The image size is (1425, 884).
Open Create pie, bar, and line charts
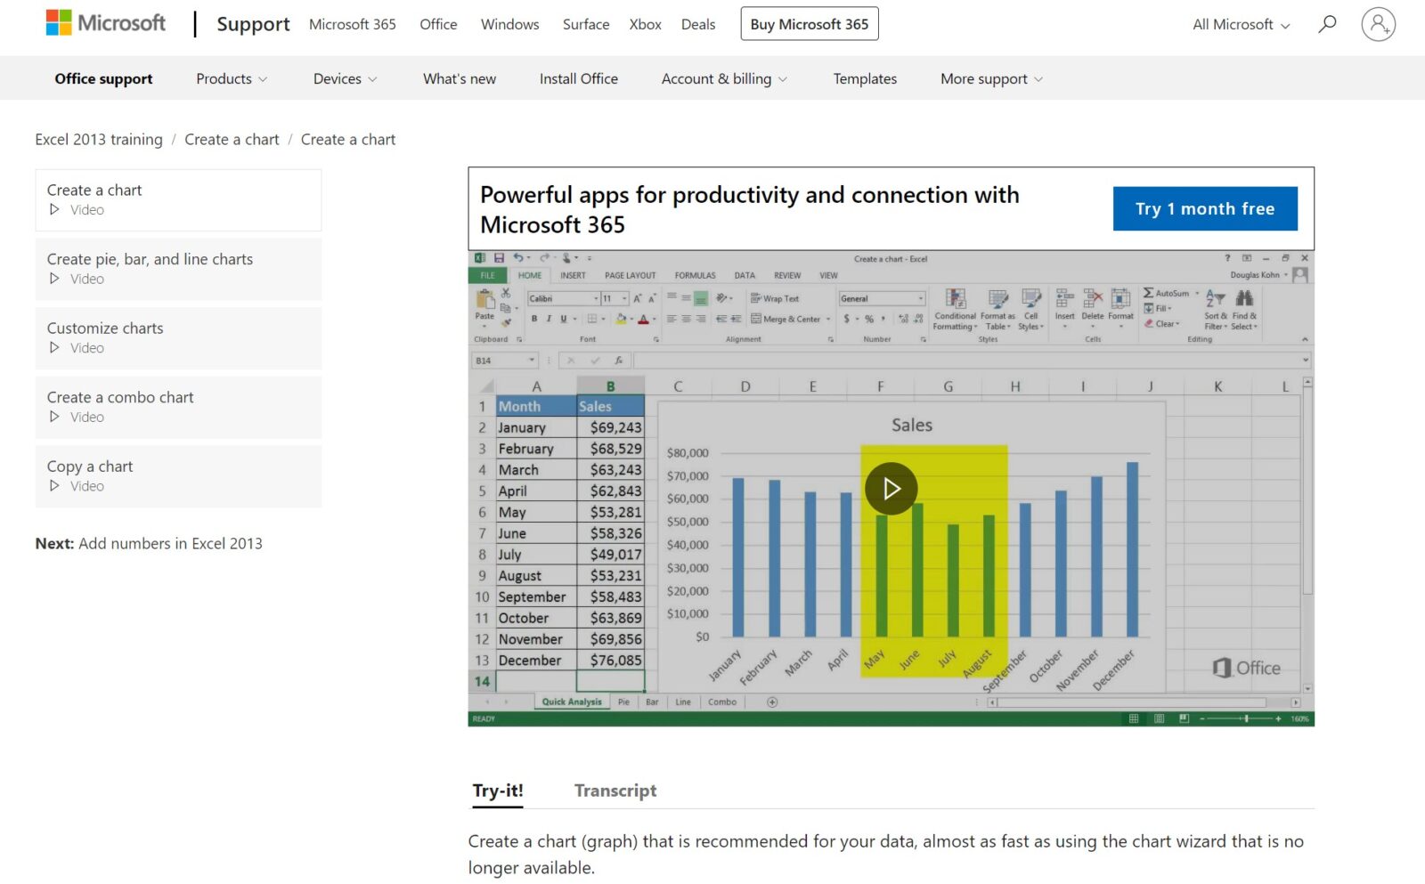click(178, 268)
